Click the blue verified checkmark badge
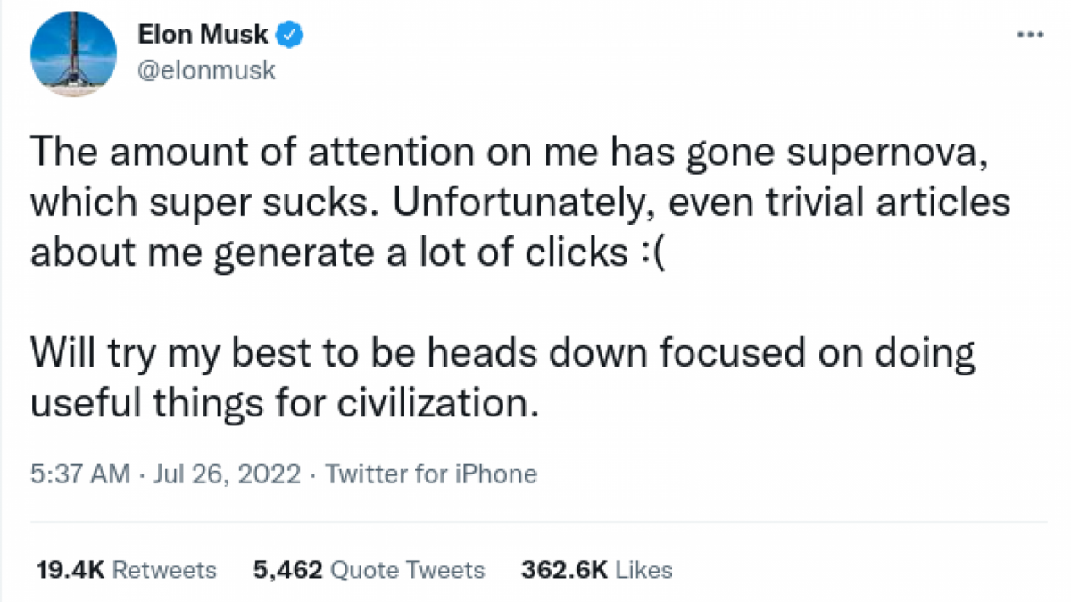This screenshot has width=1071, height=602. (x=287, y=34)
